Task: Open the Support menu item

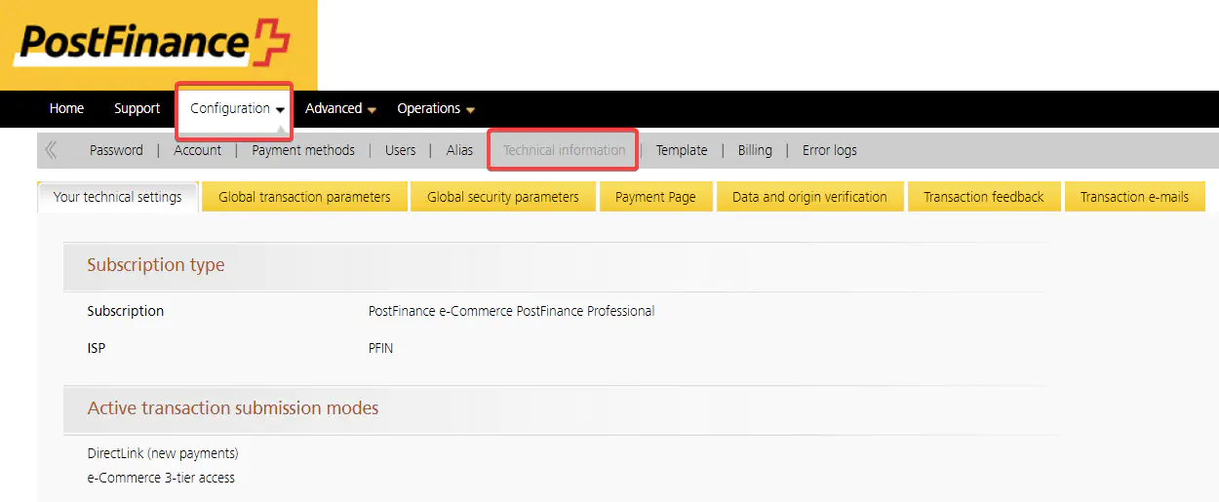Action: tap(137, 109)
